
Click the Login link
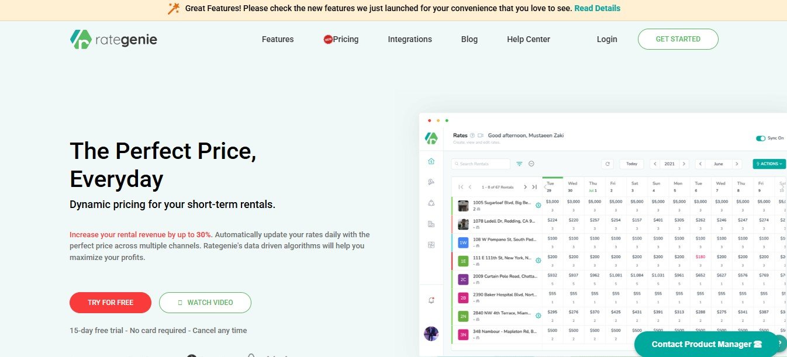click(x=607, y=39)
